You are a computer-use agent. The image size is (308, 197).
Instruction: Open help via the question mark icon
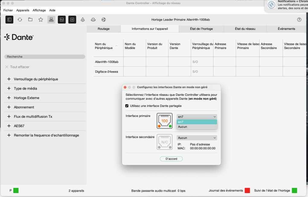click(x=299, y=20)
